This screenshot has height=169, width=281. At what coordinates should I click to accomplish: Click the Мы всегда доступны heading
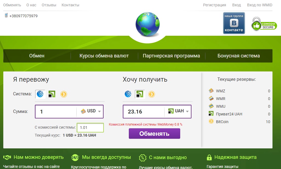107,157
